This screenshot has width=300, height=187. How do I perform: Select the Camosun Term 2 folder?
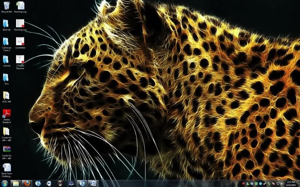6,44
